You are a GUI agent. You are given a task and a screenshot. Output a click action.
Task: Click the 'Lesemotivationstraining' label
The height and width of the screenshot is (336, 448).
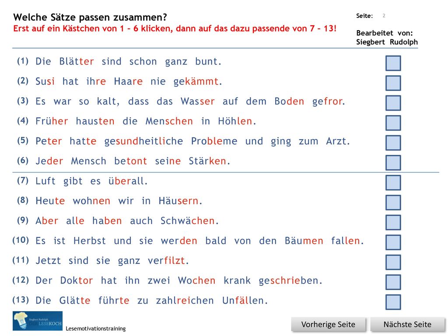pos(96,329)
